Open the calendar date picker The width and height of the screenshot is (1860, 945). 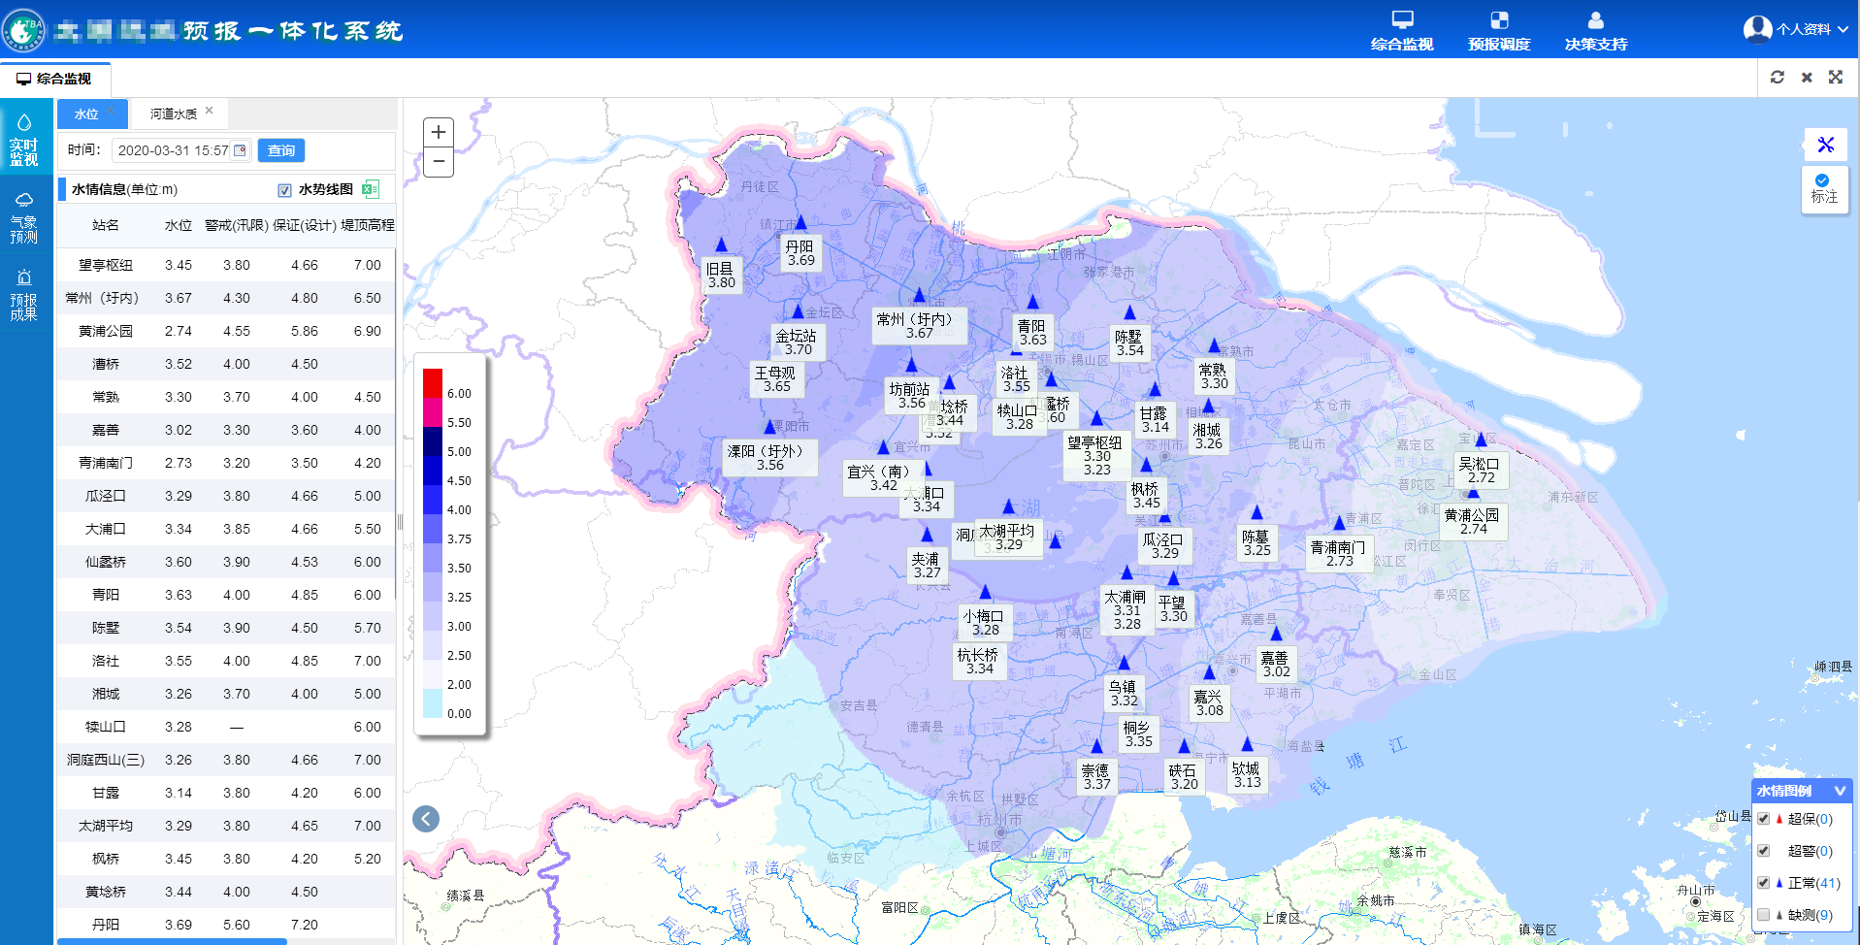coord(240,150)
